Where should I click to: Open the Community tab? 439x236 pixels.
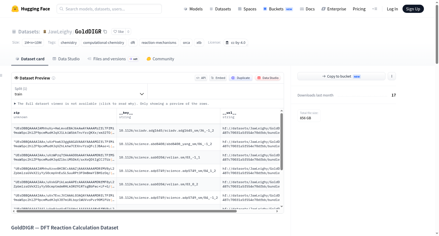tap(160, 59)
